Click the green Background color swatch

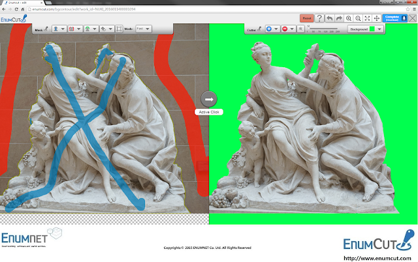pyautogui.click(x=372, y=29)
